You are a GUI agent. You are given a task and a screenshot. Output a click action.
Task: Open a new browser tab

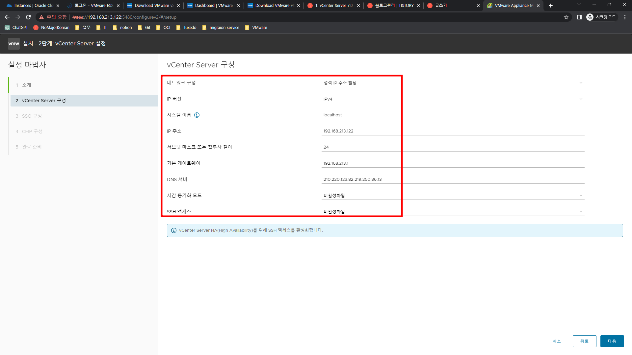[x=551, y=6]
